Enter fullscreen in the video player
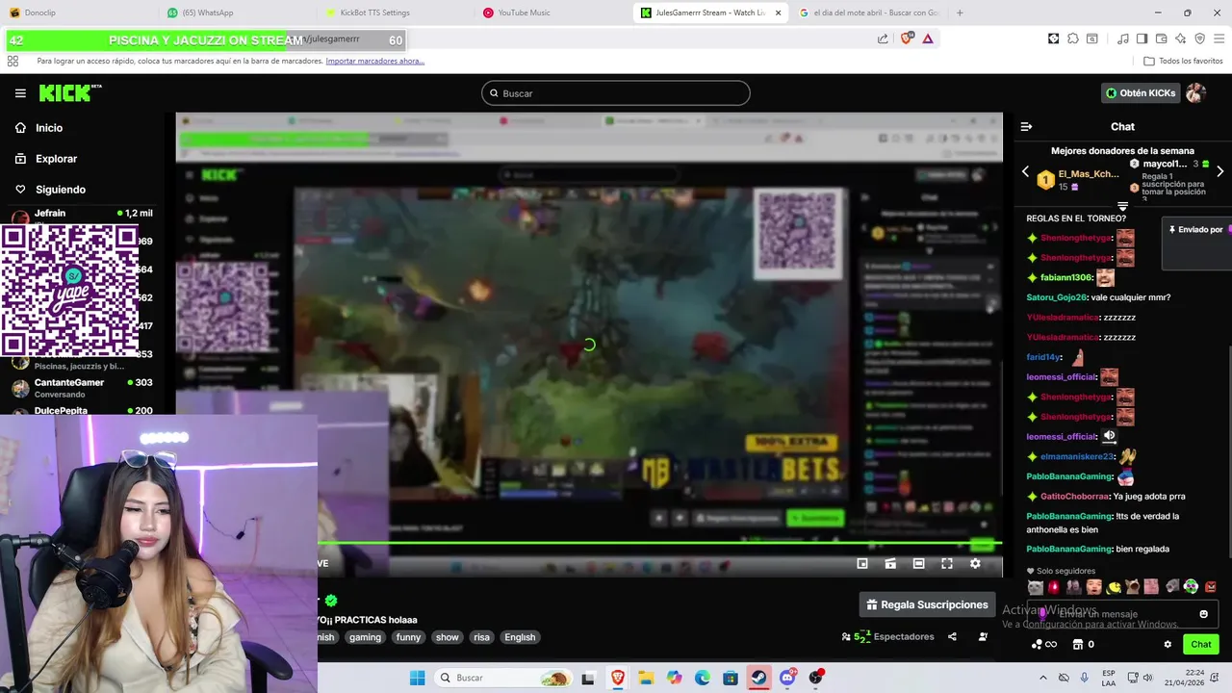1232x693 pixels. pyautogui.click(x=947, y=564)
